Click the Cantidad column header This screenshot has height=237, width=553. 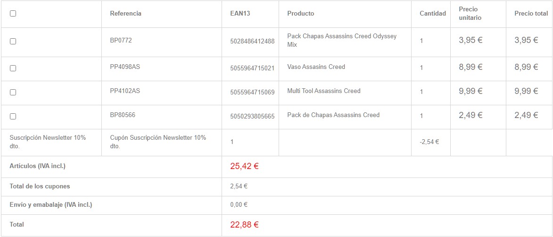[432, 14]
